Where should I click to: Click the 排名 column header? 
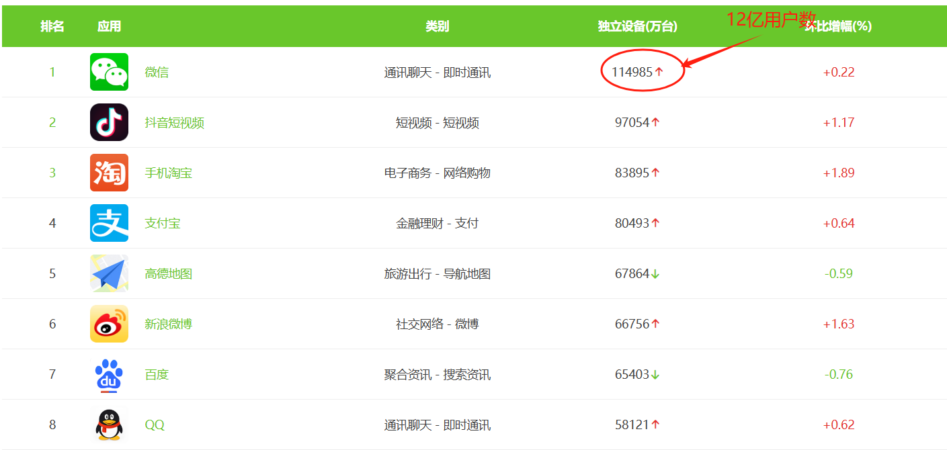[52, 26]
